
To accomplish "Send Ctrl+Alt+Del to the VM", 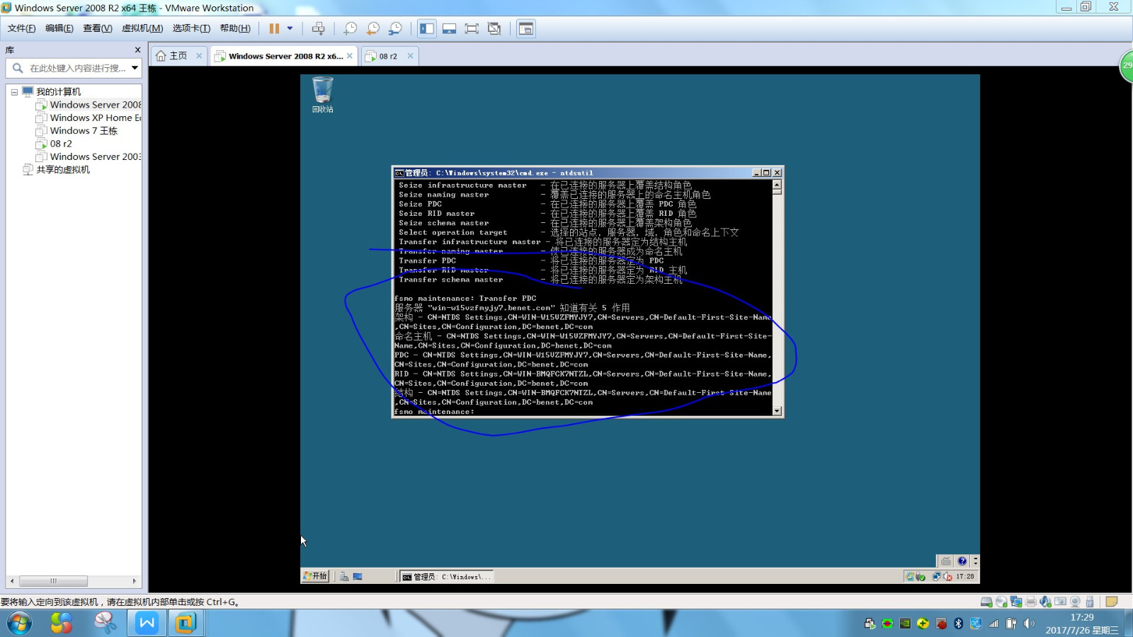I will click(319, 28).
